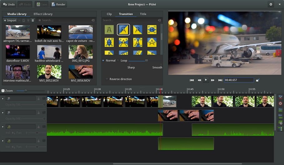Open the gear settings menu in header

(271, 4)
